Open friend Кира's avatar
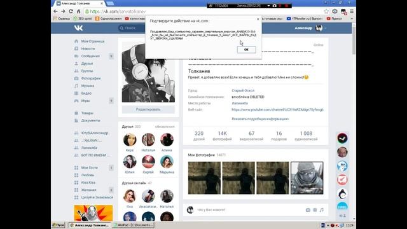 pos(130,140)
